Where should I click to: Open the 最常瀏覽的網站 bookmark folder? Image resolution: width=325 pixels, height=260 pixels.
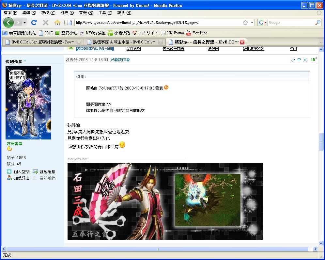[19, 33]
